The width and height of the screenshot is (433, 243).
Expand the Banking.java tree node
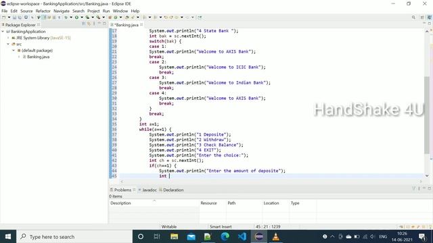tap(19, 57)
